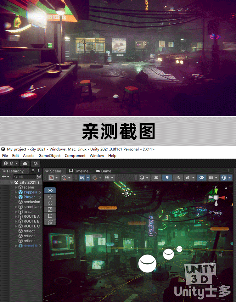The height and width of the screenshot is (302, 236).
Task: Switch to the Timeline tab
Action: [x=79, y=171]
